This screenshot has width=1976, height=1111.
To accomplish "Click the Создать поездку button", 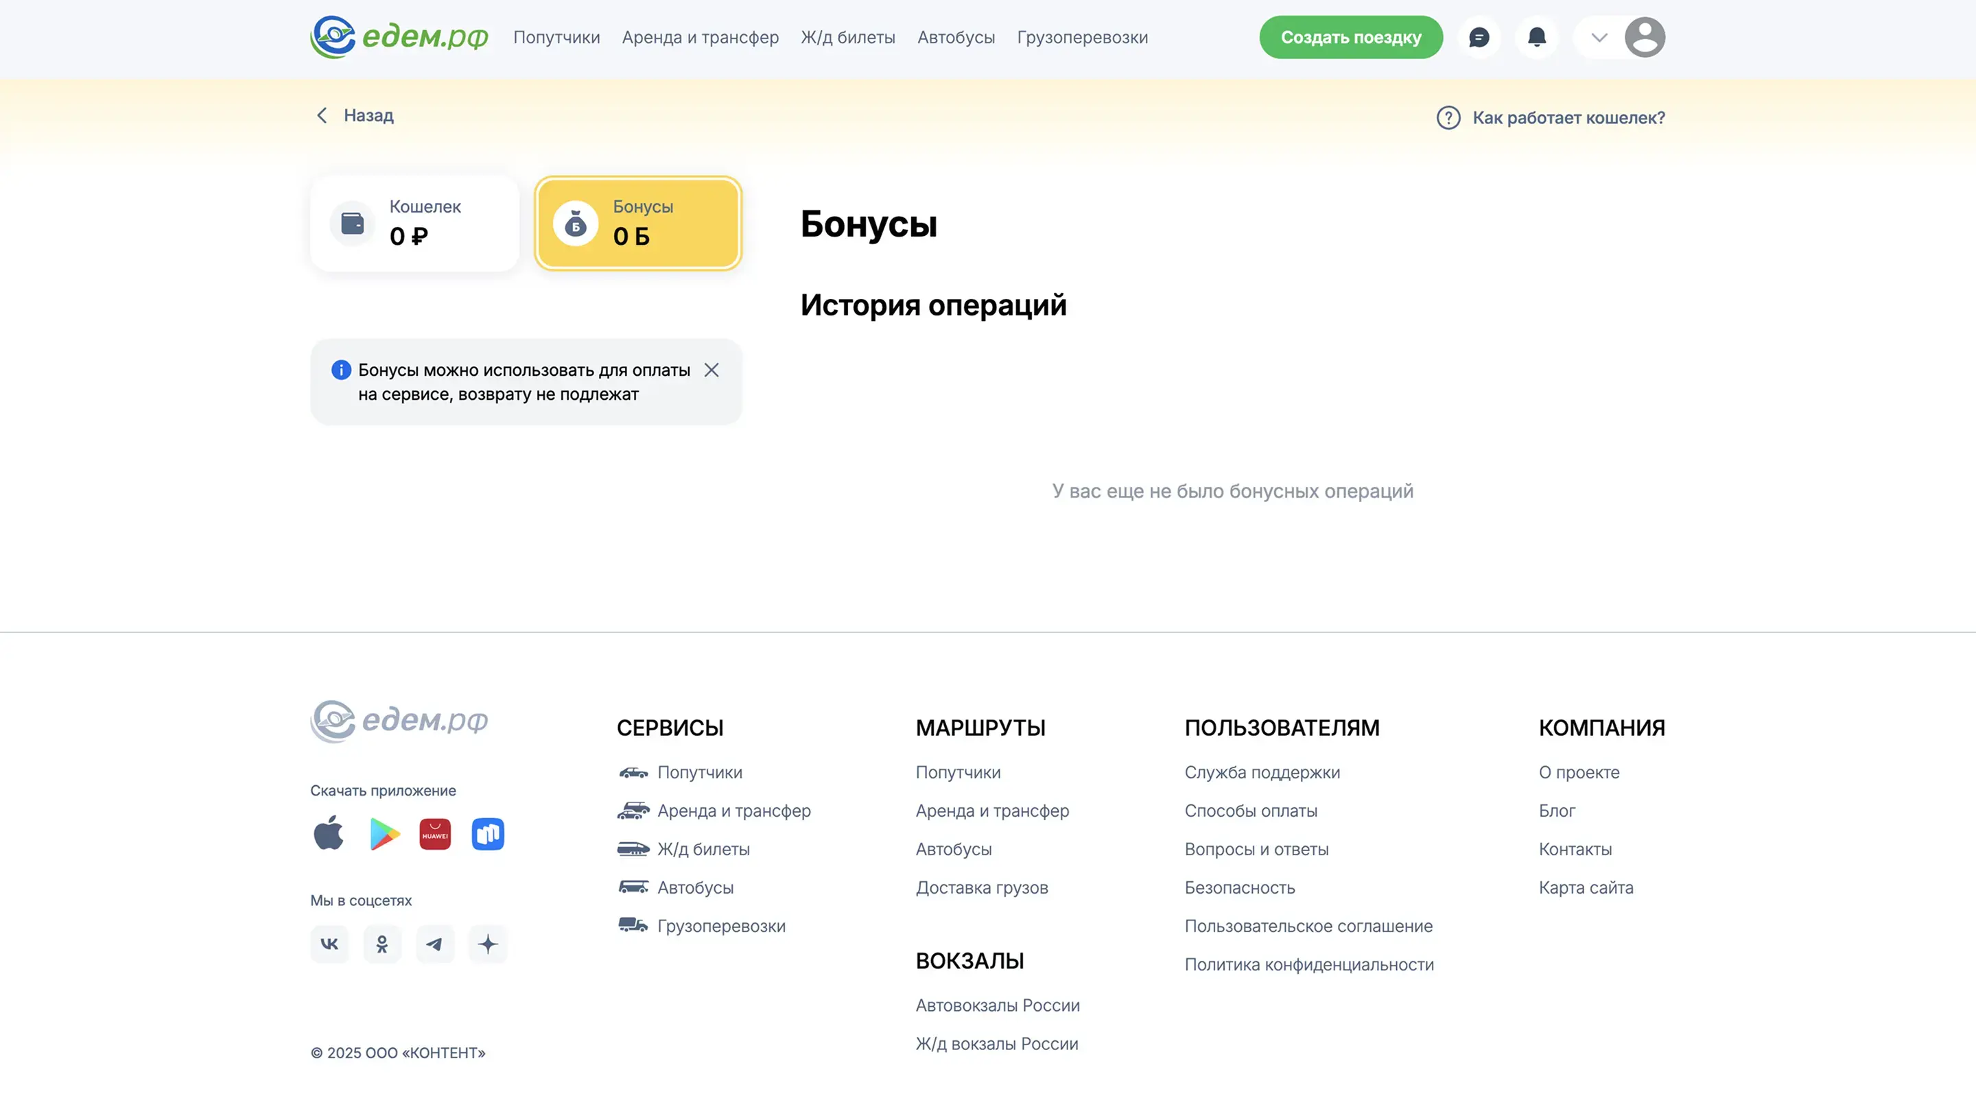I will tap(1350, 37).
